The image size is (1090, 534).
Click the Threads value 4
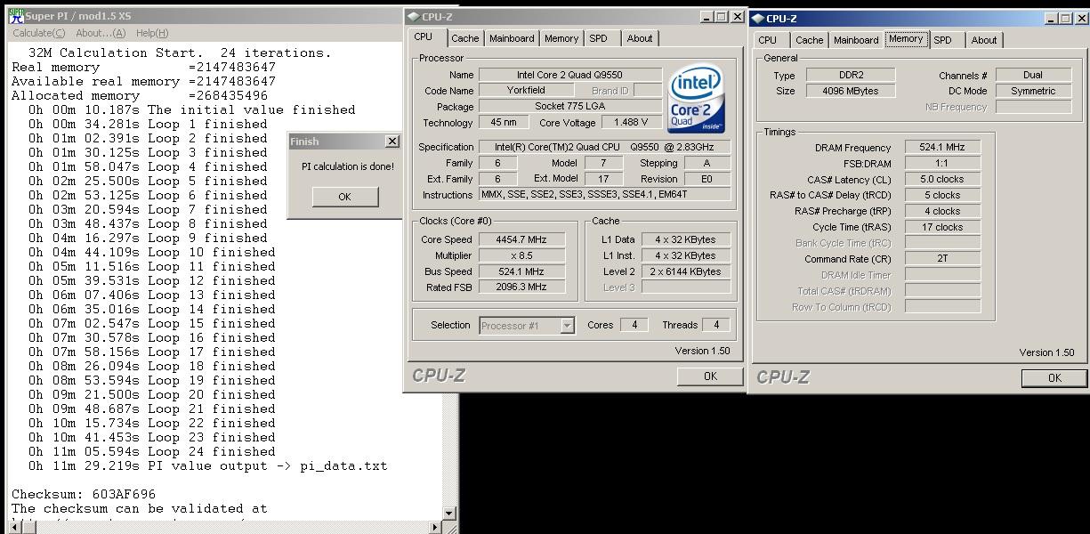coord(716,326)
